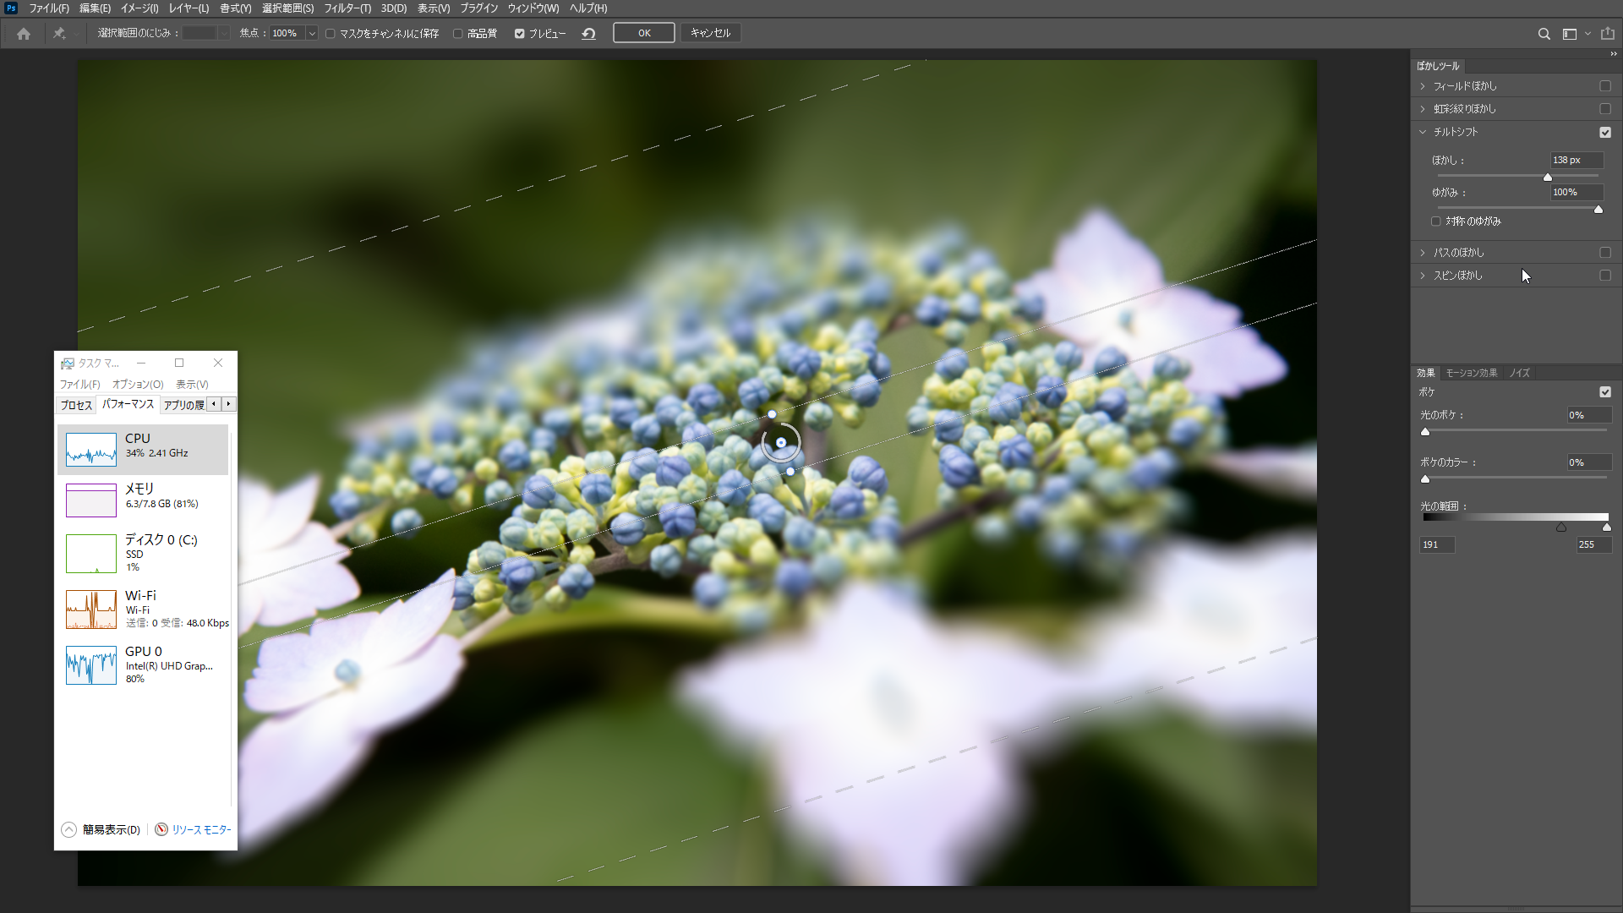Click the tilt-shift center blur pin
This screenshot has height=913, width=1623.
pyautogui.click(x=781, y=442)
